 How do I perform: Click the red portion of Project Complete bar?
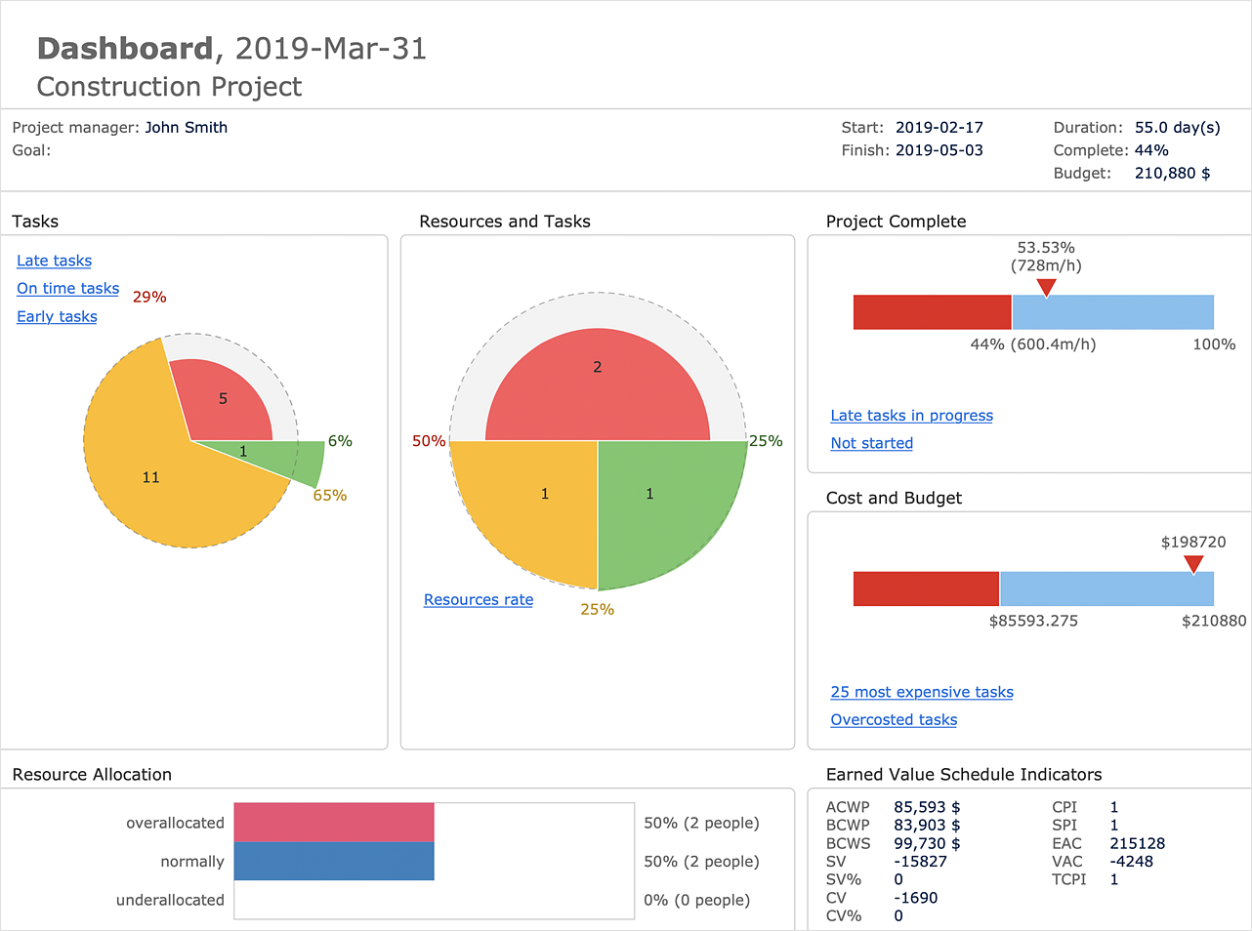tap(932, 312)
